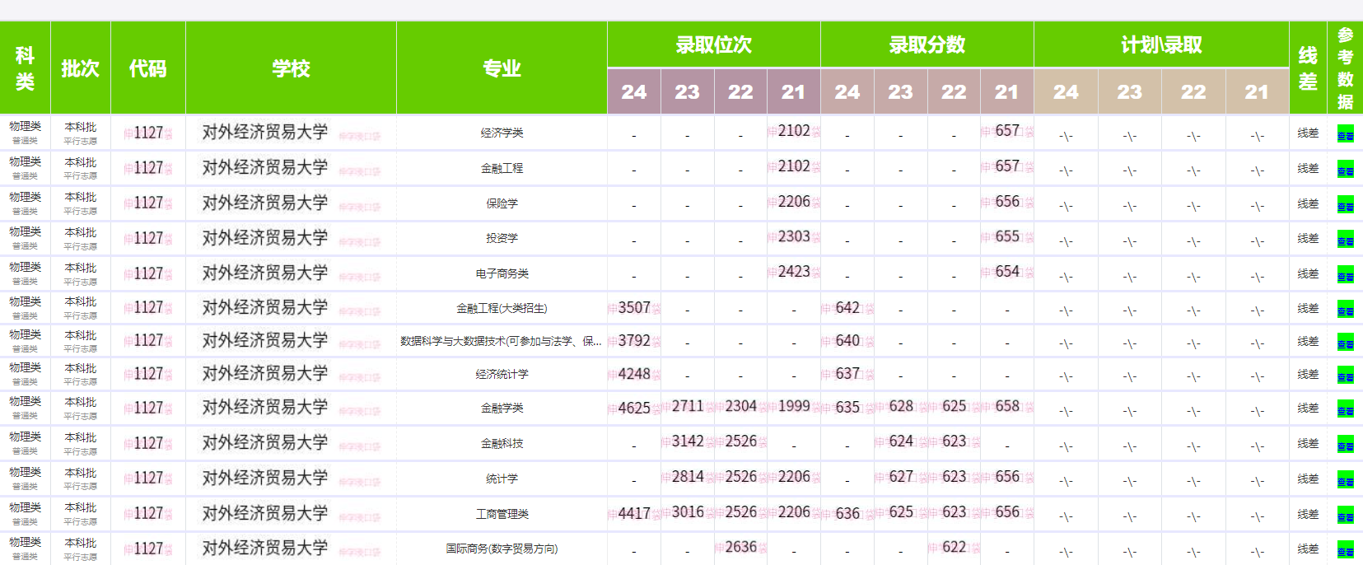1363x565 pixels.
Task: Click score value 654
Action: pos(1007,271)
